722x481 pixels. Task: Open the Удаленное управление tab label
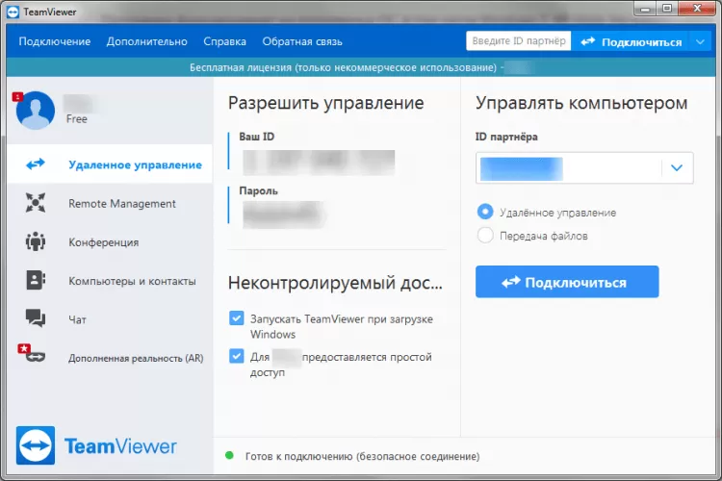tap(135, 165)
